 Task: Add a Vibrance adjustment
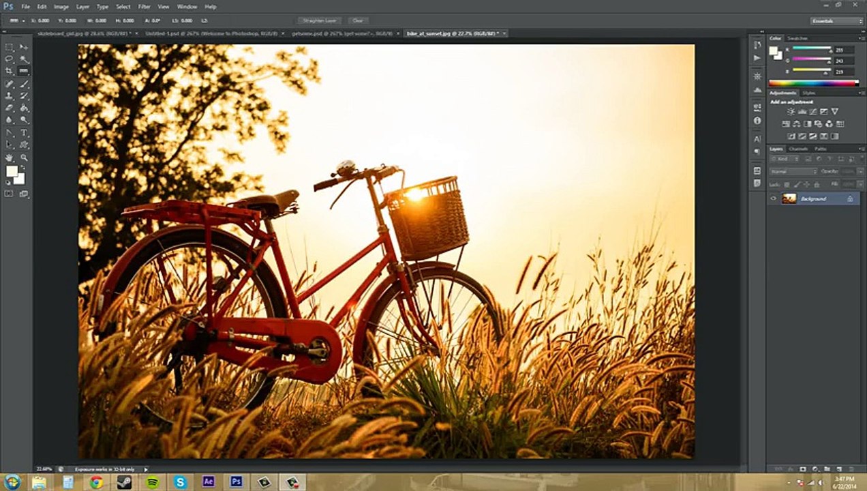835,111
